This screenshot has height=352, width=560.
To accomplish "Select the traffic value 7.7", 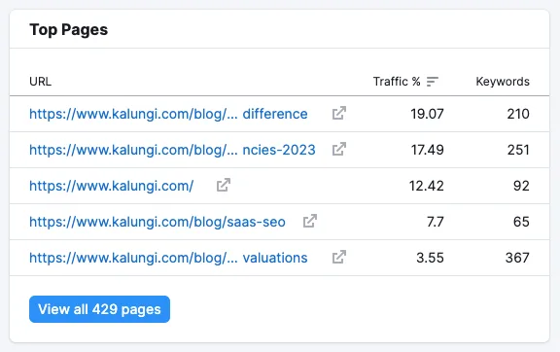I will point(436,222).
